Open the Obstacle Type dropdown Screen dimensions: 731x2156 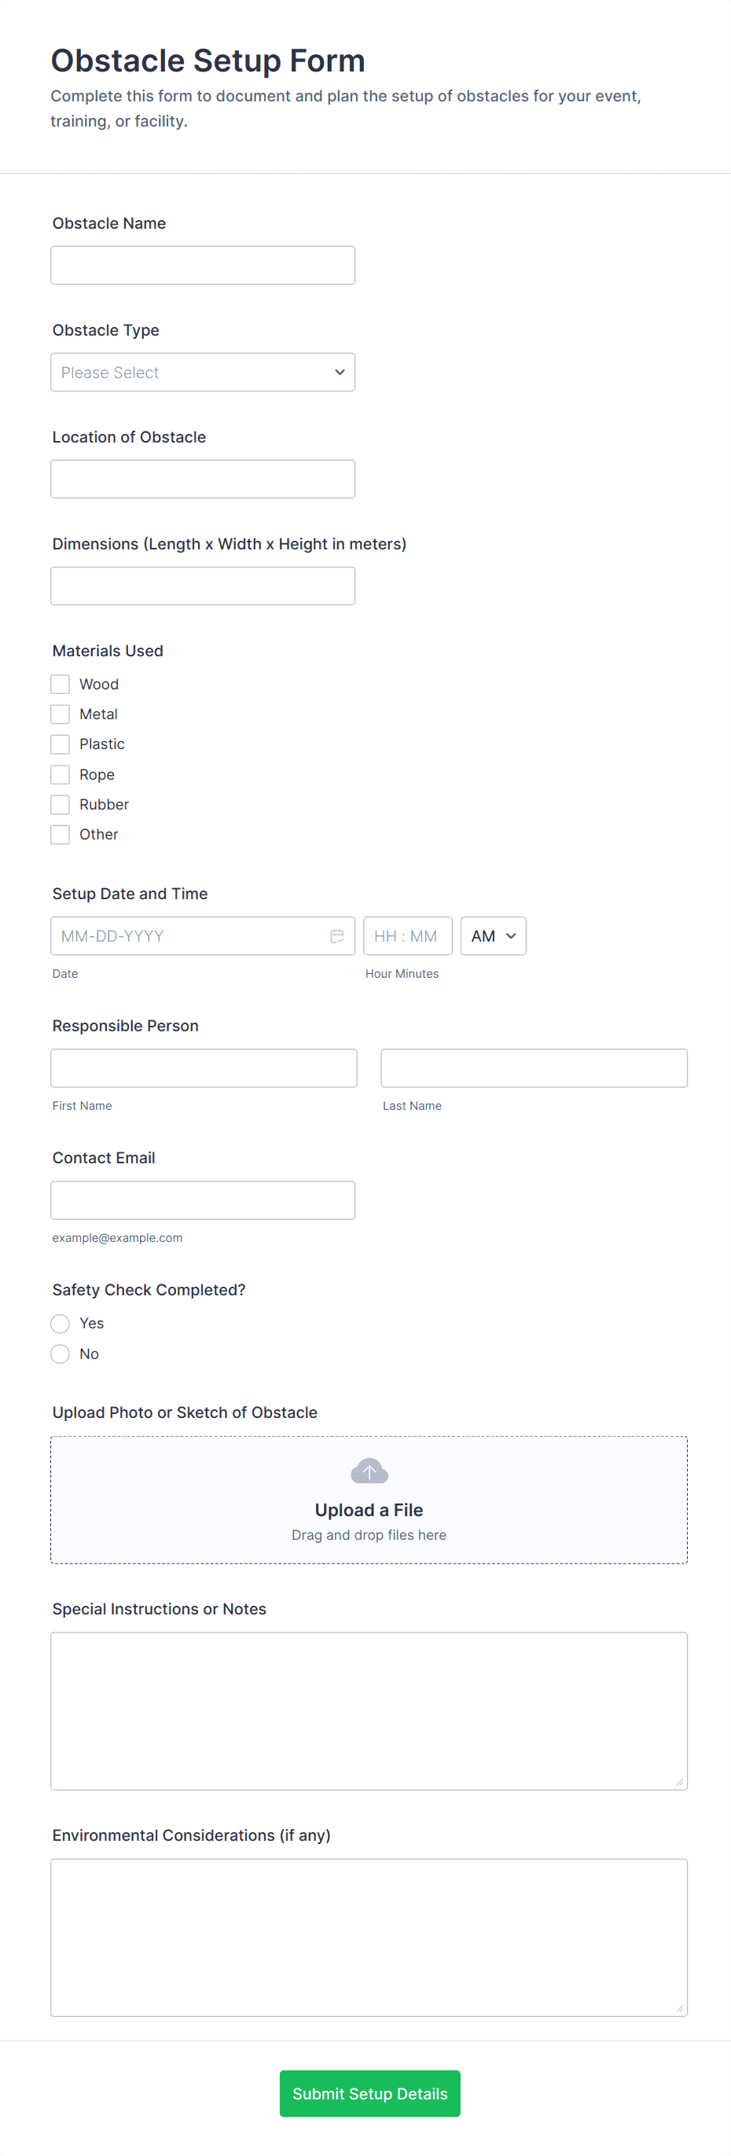click(x=203, y=372)
